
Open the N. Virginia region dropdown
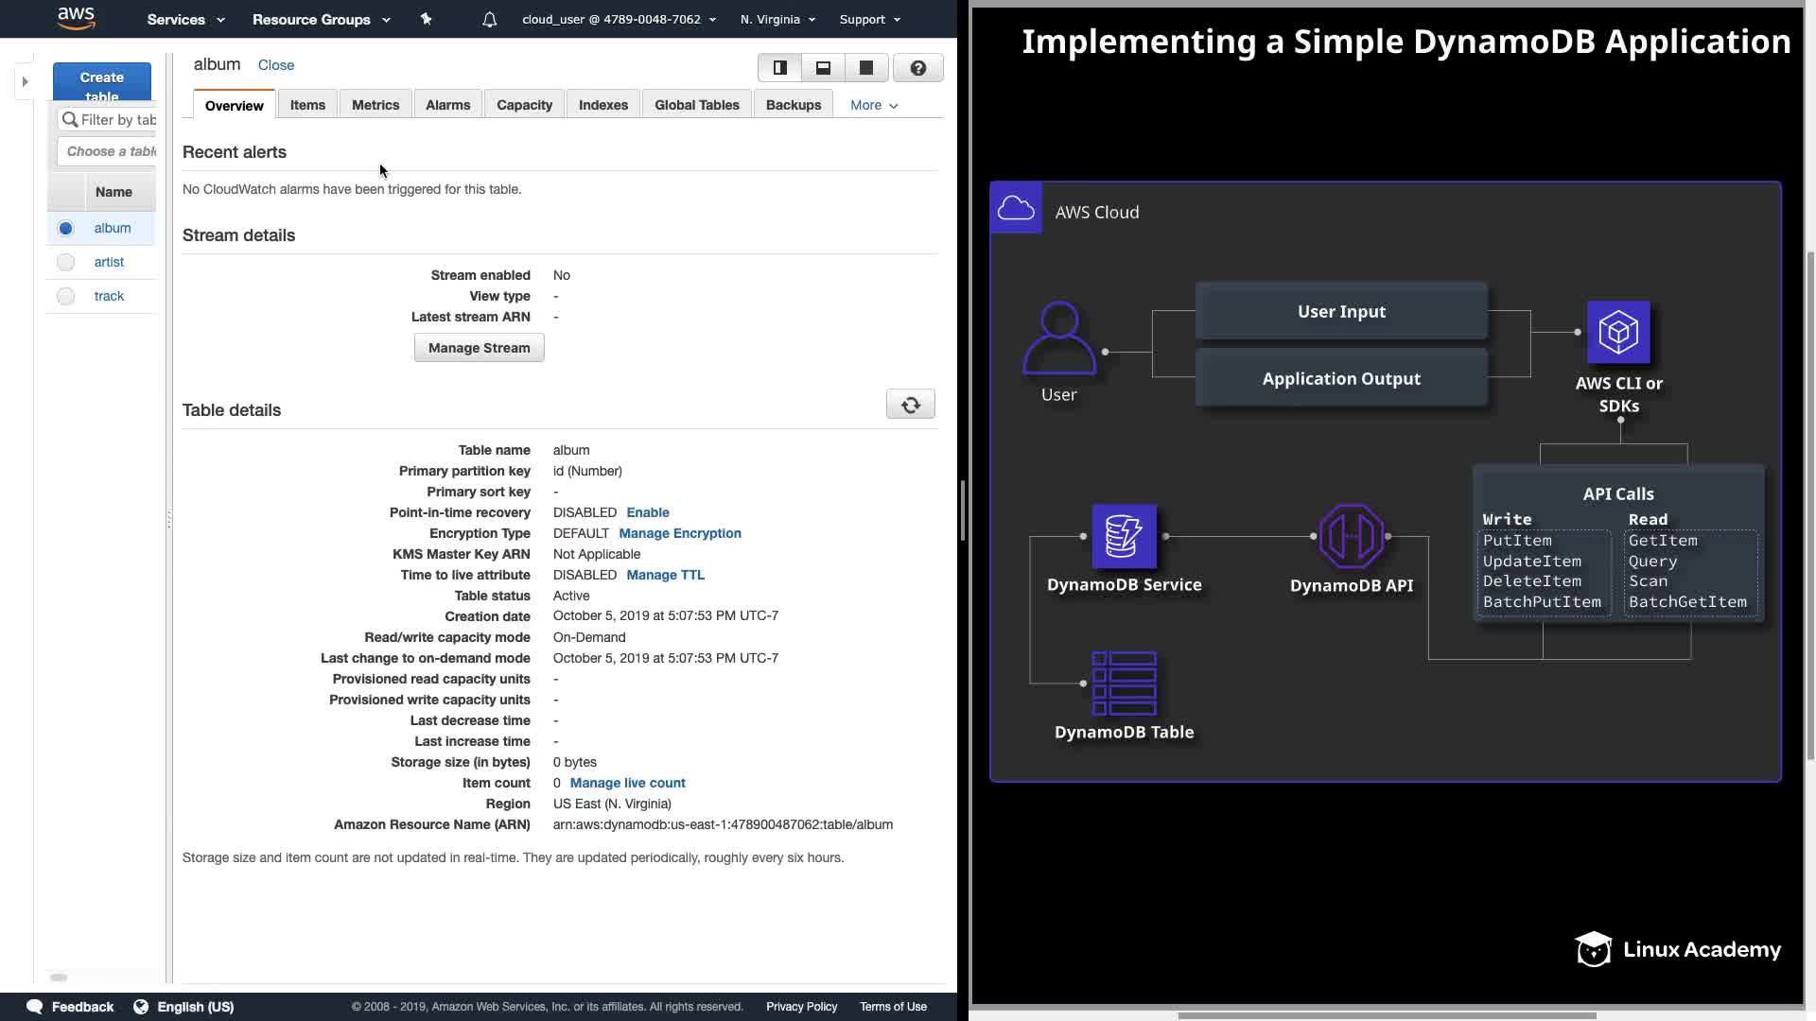(x=777, y=19)
